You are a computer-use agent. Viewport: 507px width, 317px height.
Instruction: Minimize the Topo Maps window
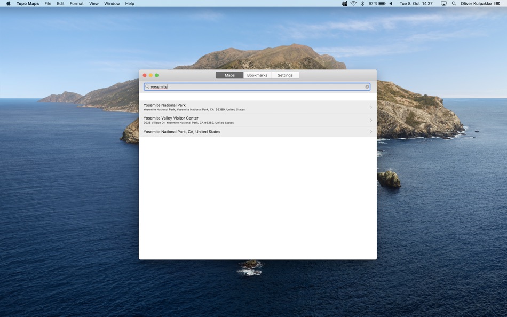150,75
